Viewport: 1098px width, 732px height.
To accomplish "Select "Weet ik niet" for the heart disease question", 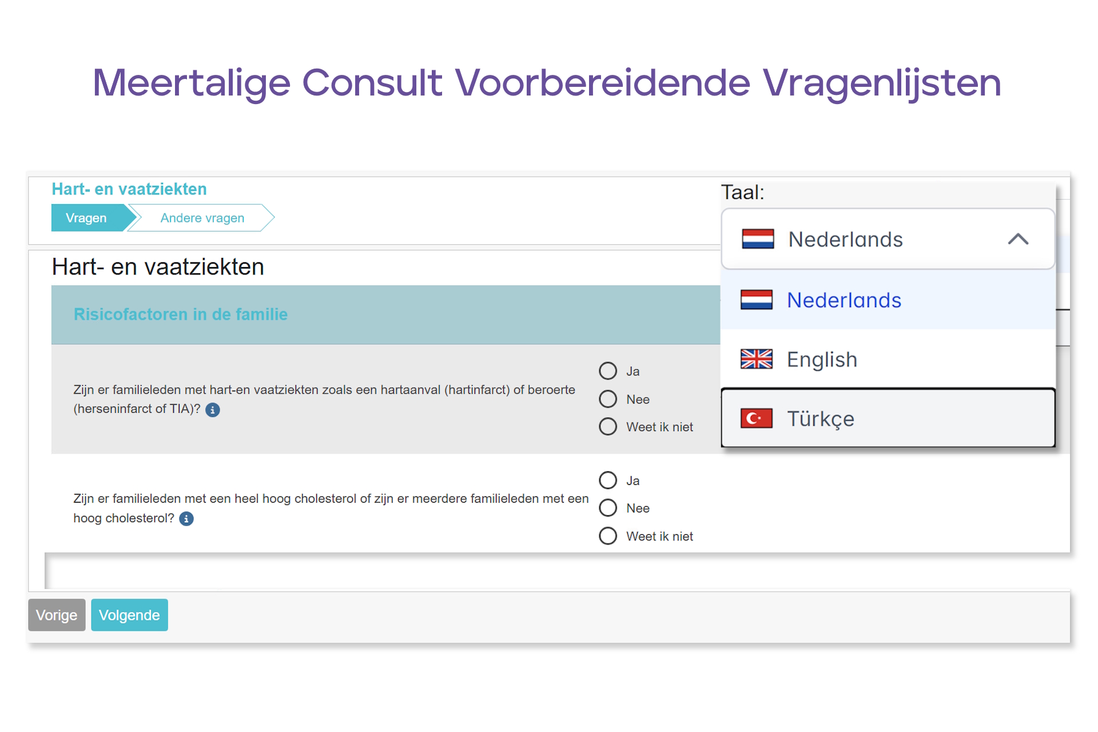I will pos(608,426).
